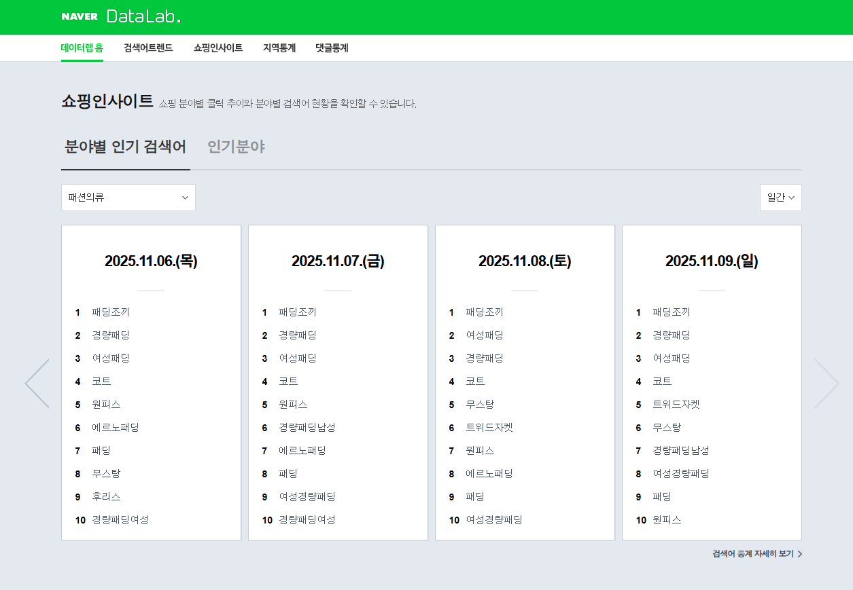Viewport: 853px width, 590px height.
Task: Click the 2025.11.07.(금) date heading
Action: [x=338, y=260]
